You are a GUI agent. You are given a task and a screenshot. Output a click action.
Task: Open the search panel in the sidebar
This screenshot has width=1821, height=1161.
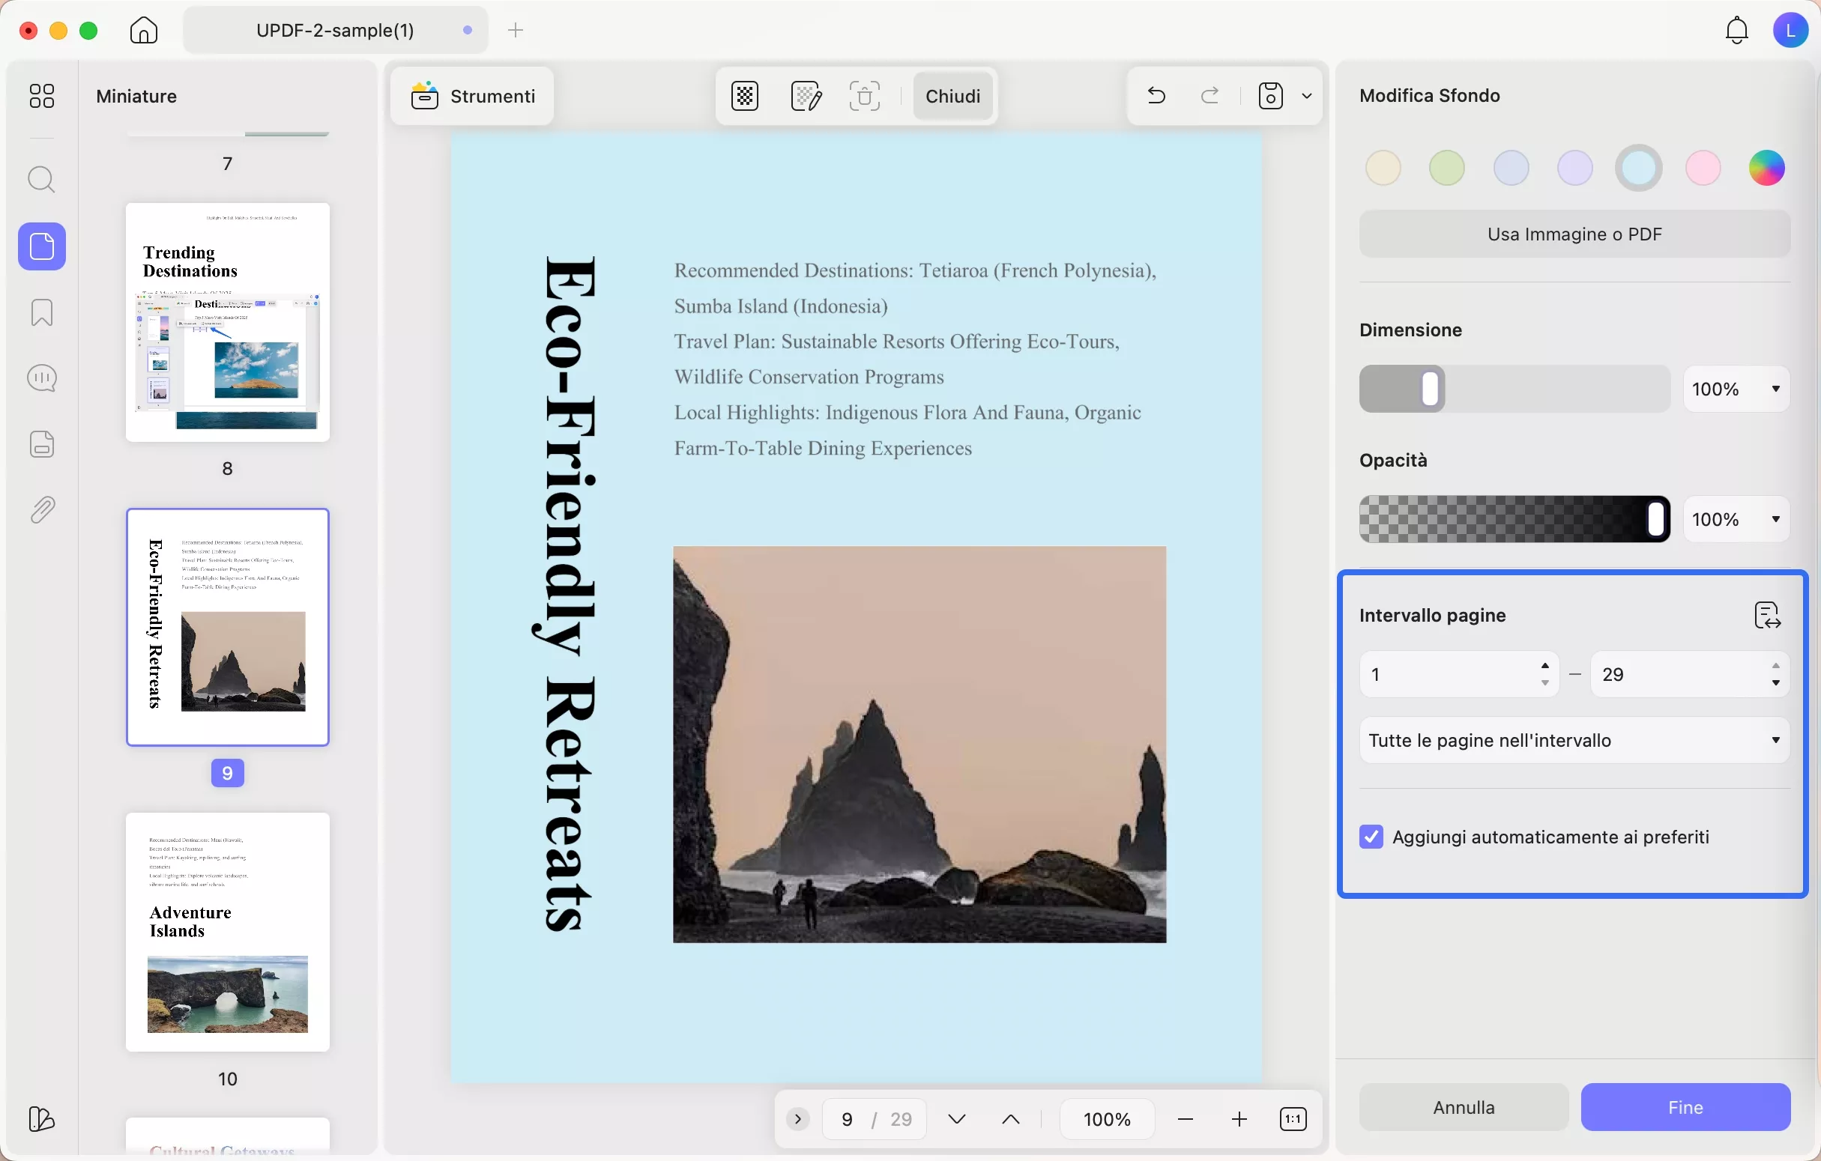[x=43, y=179]
